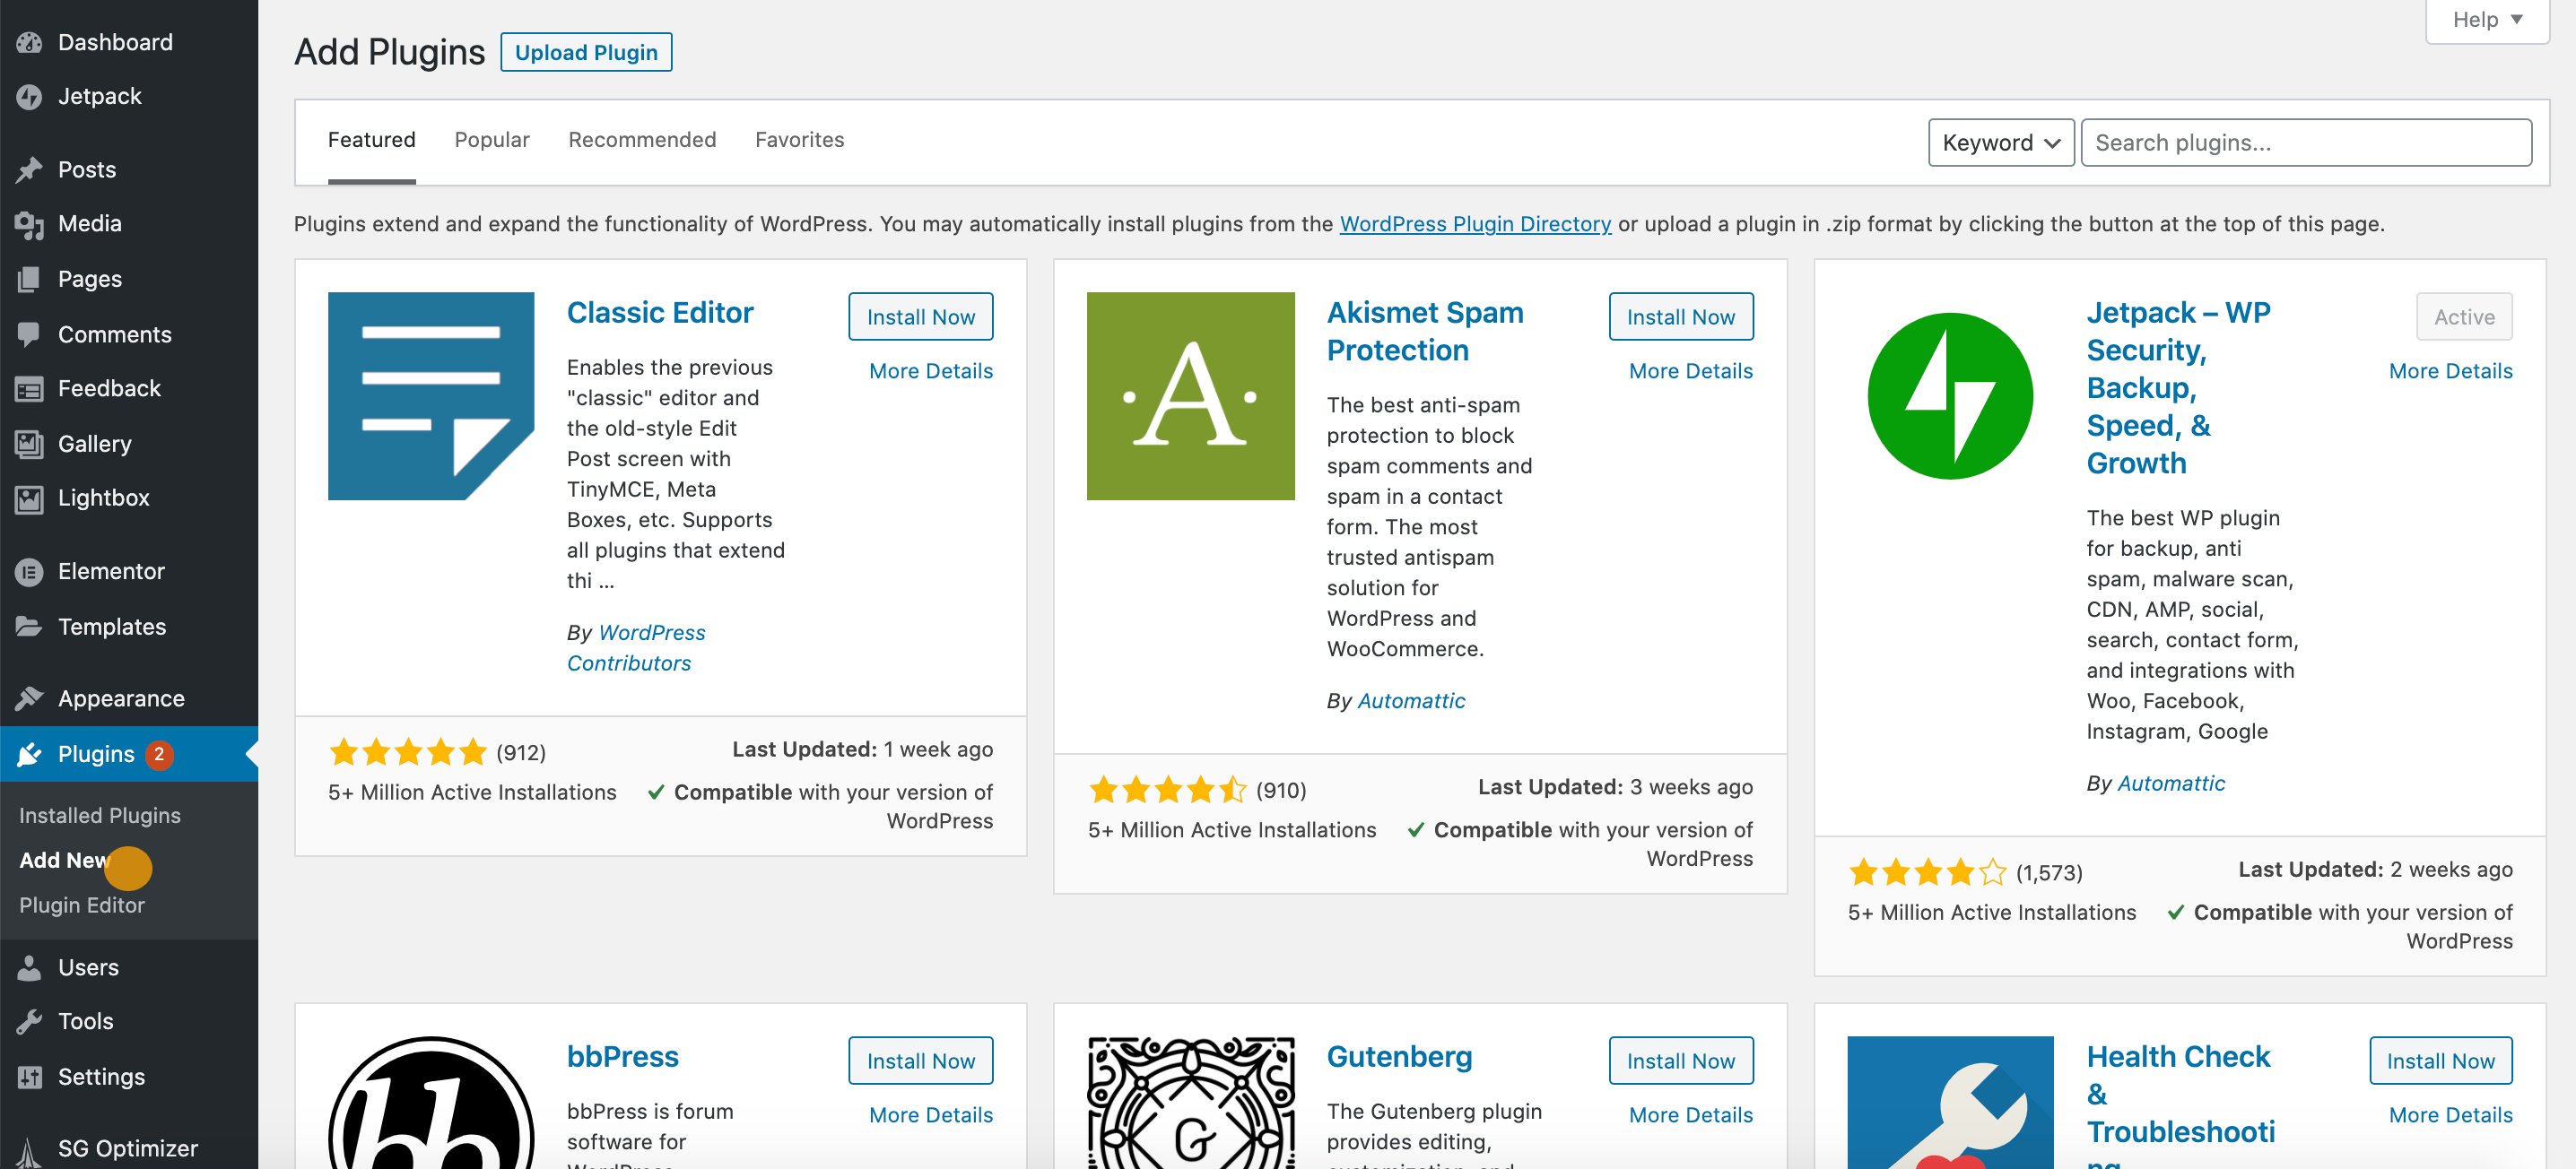Click the Users sidebar icon
Viewport: 2576px width, 1169px height.
[29, 967]
